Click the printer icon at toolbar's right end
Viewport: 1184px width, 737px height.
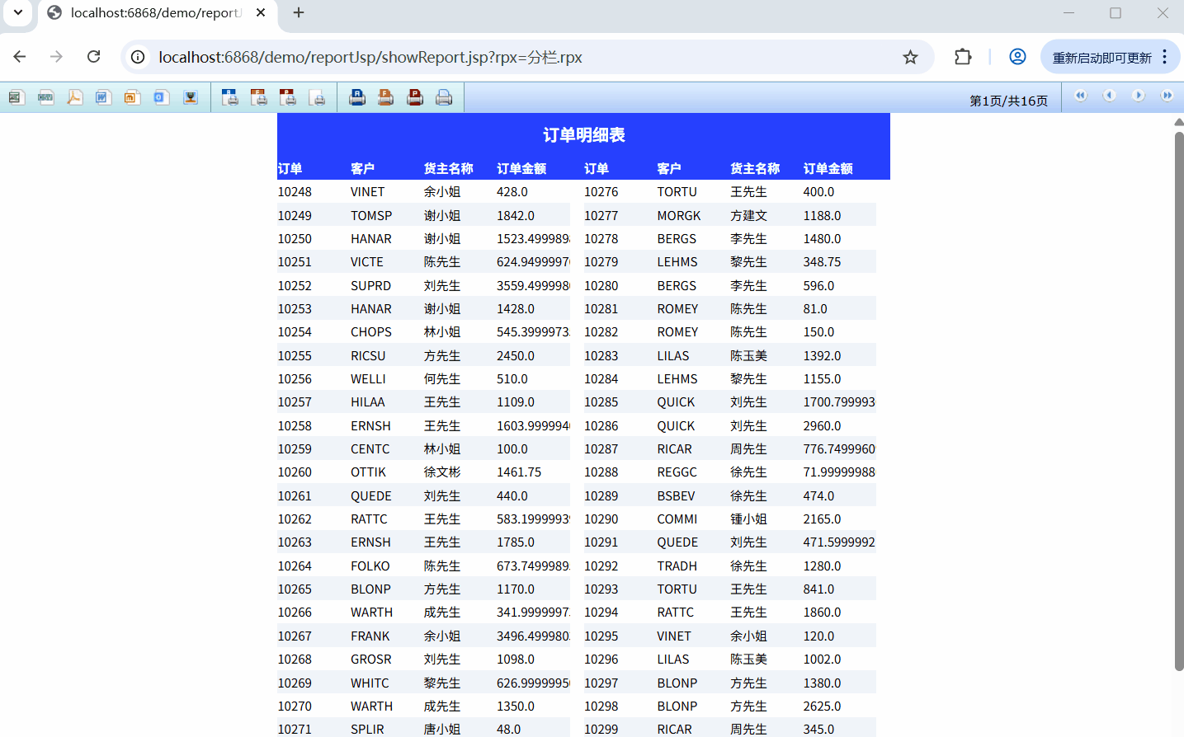pos(444,97)
